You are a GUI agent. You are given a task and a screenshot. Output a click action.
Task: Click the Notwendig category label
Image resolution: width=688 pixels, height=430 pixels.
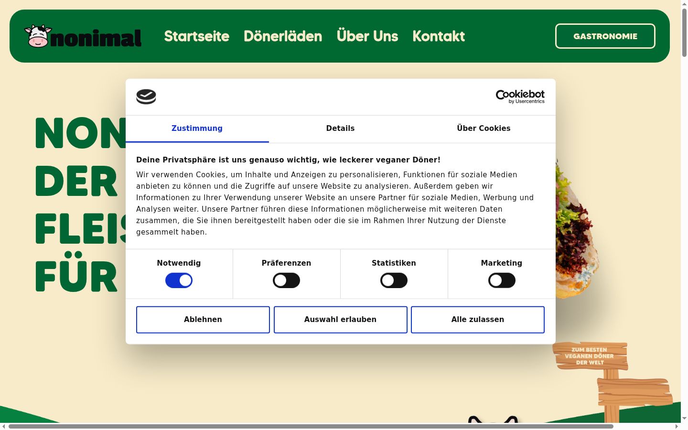tap(179, 263)
